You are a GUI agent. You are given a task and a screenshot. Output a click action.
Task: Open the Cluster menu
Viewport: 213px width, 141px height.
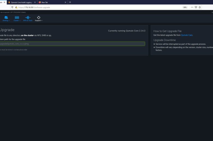[17, 19]
